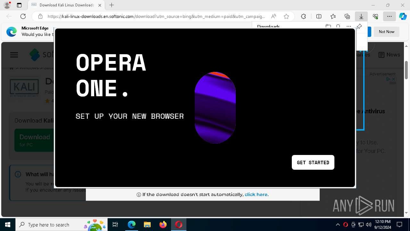The height and width of the screenshot is (231, 410).
Task: Click the Microsoft Edge logo in banner
Action: pos(12,32)
